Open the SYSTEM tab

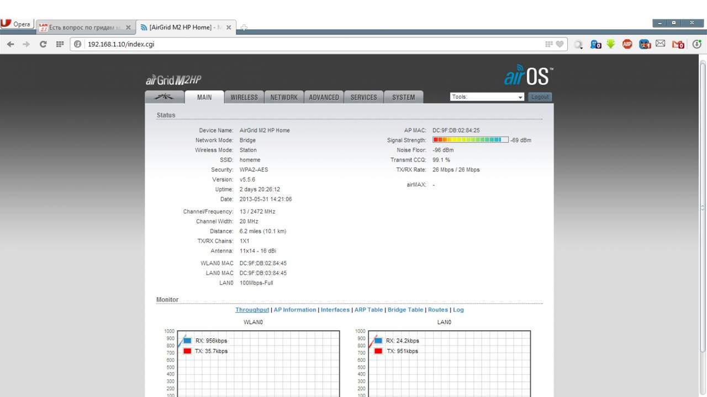pos(403,97)
